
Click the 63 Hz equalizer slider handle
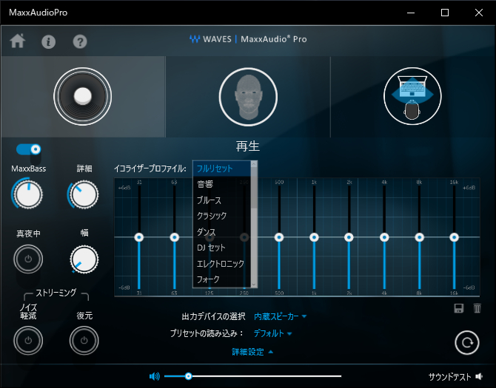click(x=174, y=237)
